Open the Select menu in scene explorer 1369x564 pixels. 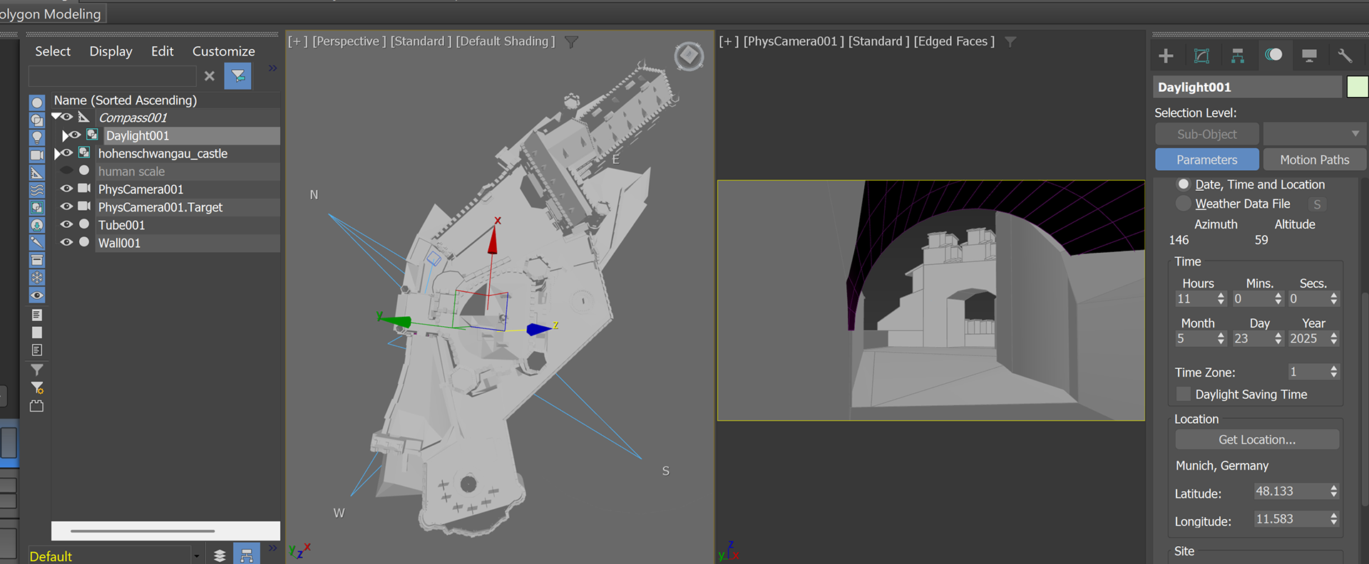tap(53, 51)
